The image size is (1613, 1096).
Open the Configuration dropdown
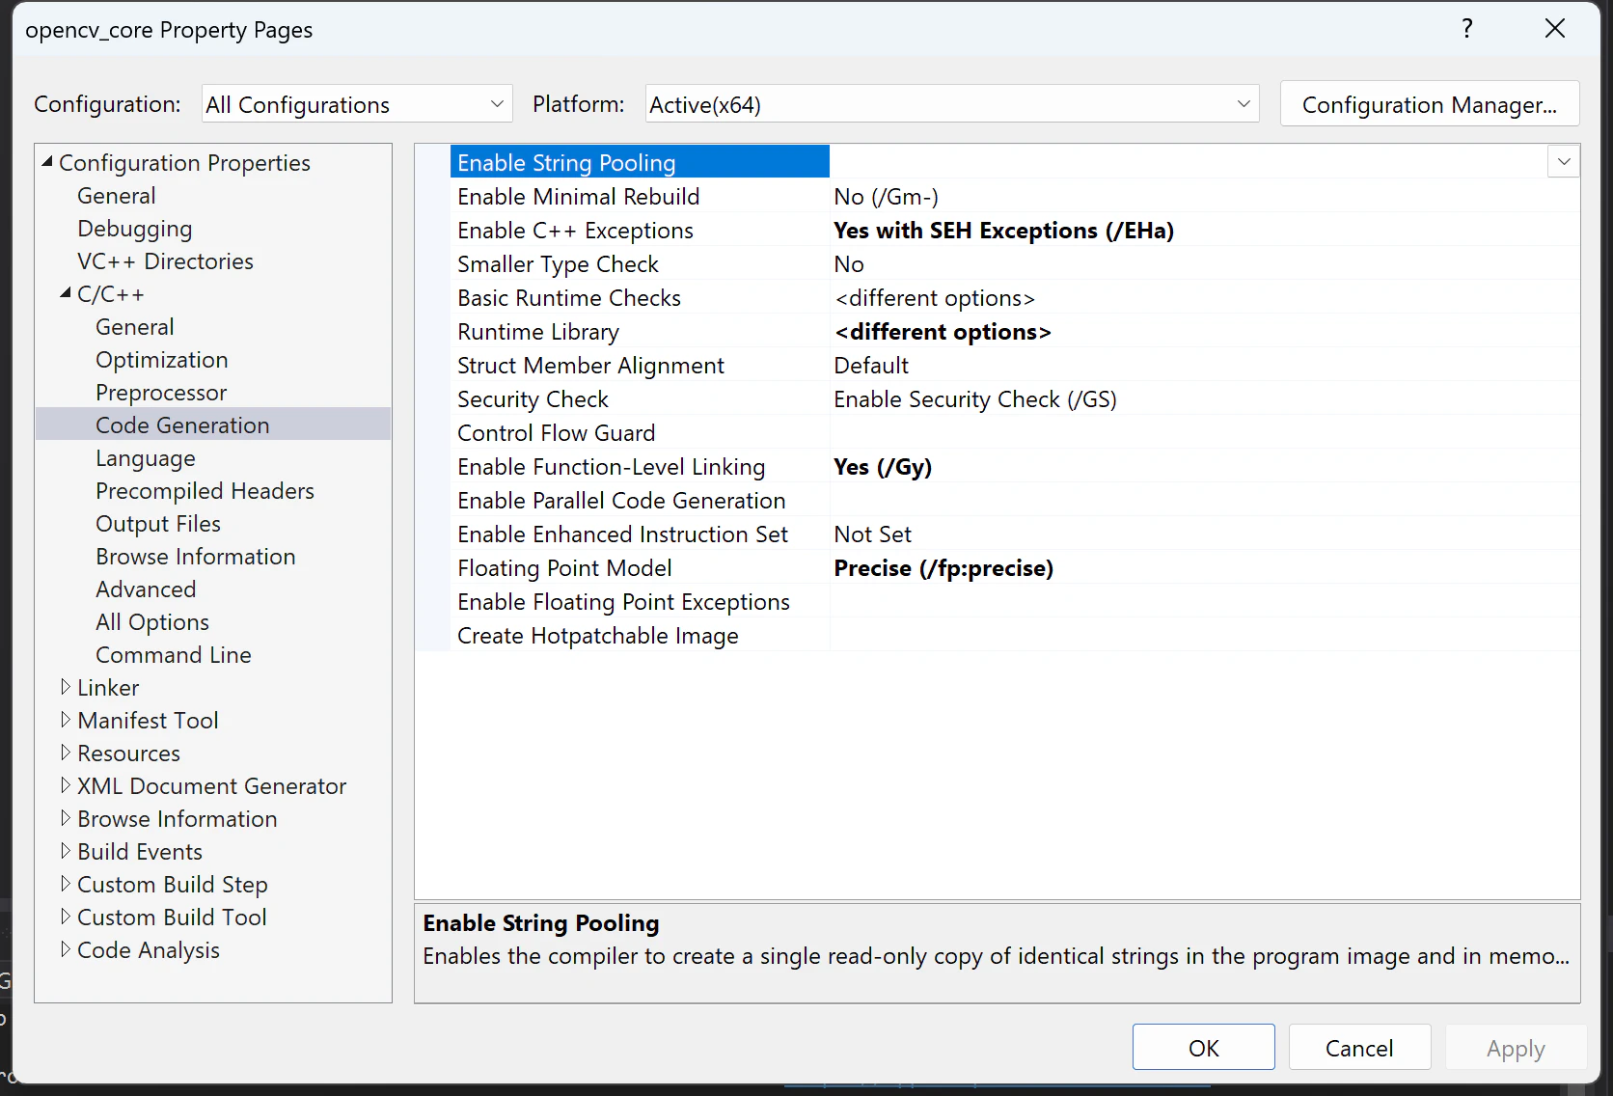[x=356, y=104]
